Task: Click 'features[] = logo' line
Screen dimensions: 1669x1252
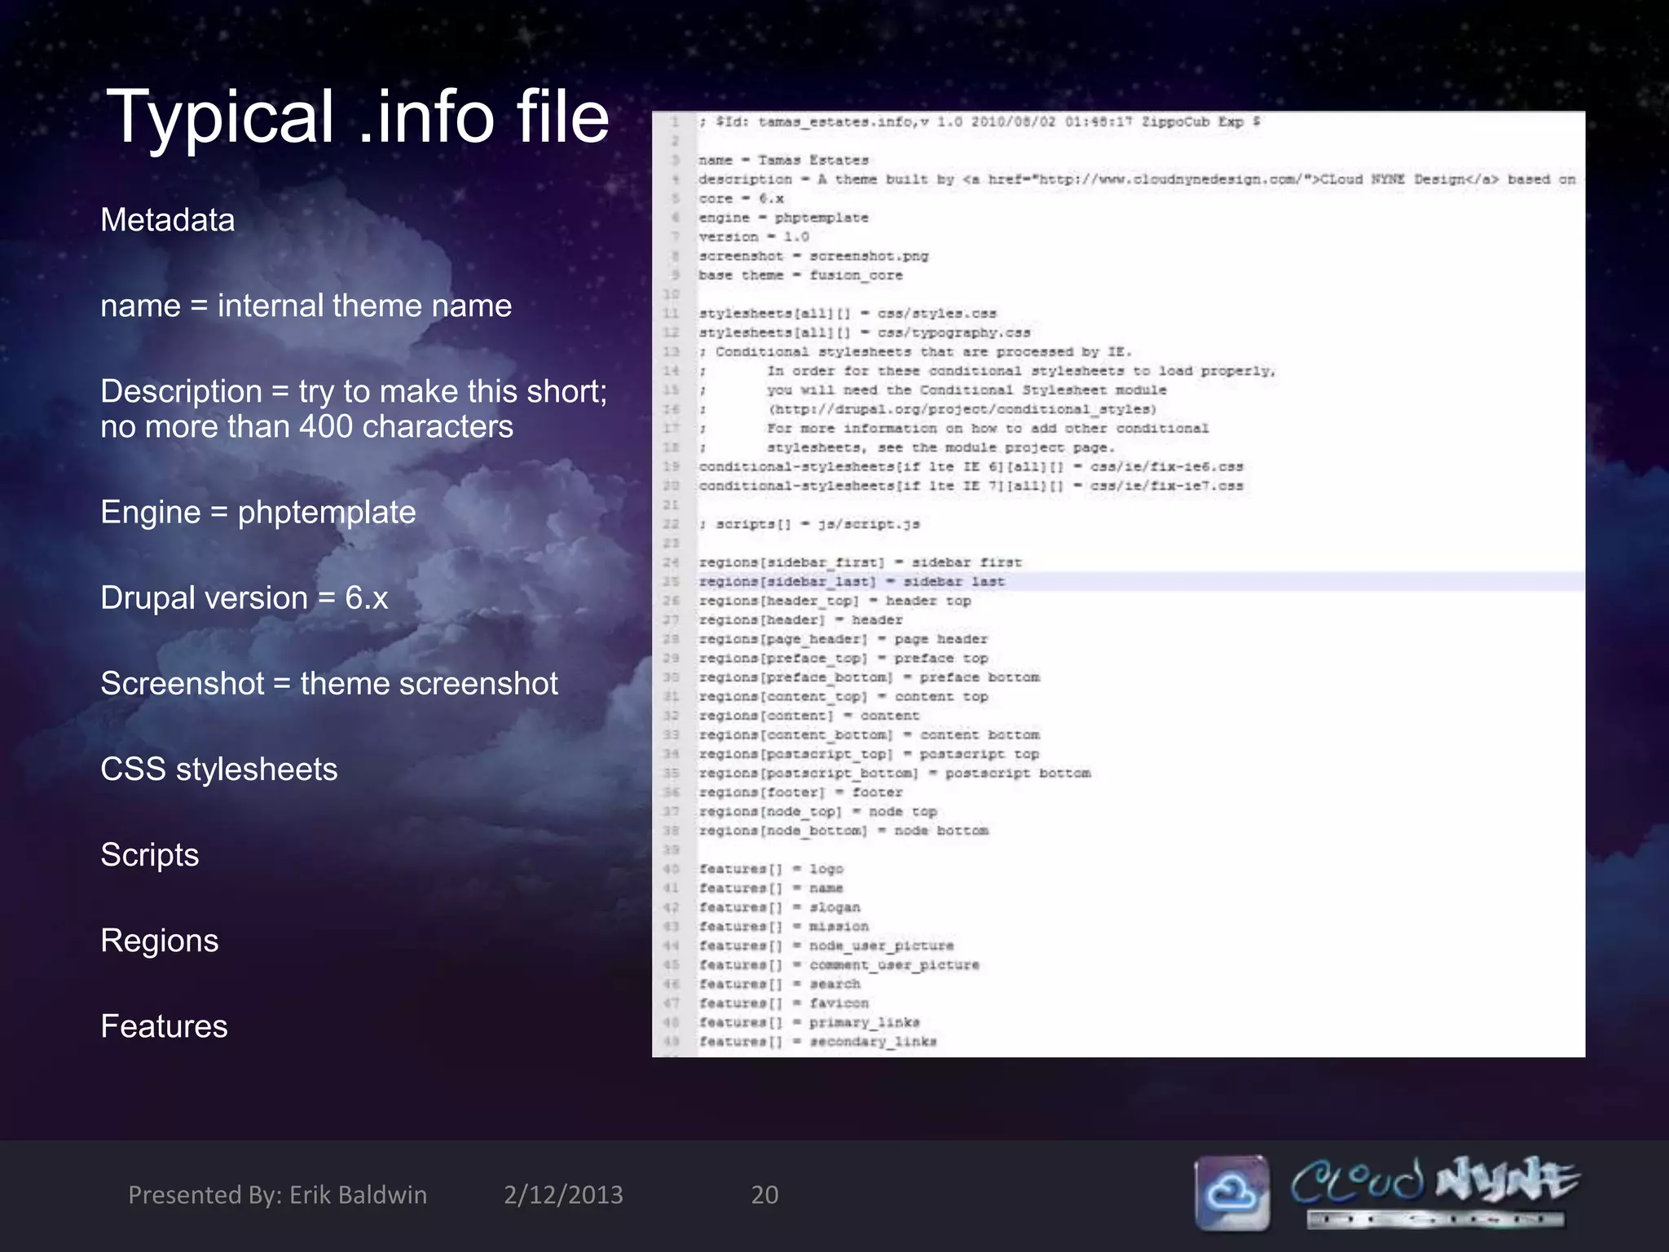Action: (x=771, y=869)
